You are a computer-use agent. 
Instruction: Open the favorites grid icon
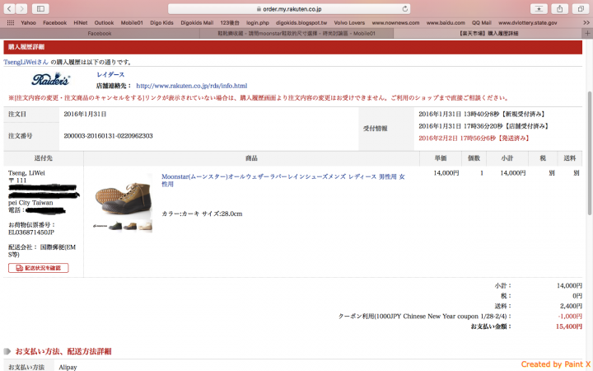(x=11, y=23)
